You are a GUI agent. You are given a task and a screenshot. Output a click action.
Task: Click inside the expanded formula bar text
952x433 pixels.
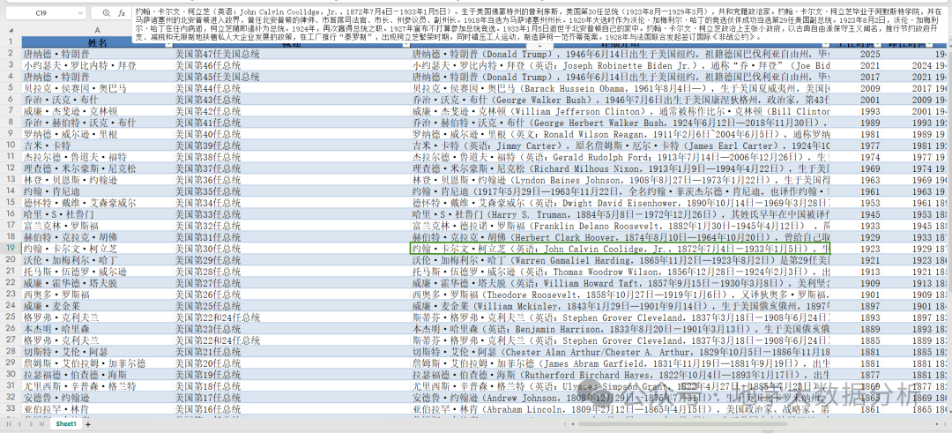point(539,24)
